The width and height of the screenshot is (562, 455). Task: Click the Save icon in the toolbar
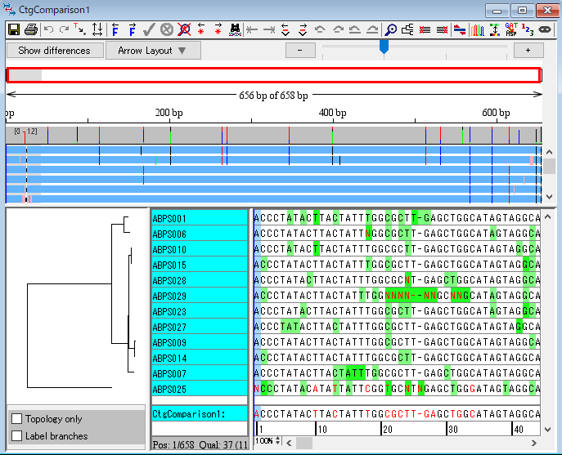tap(14, 29)
